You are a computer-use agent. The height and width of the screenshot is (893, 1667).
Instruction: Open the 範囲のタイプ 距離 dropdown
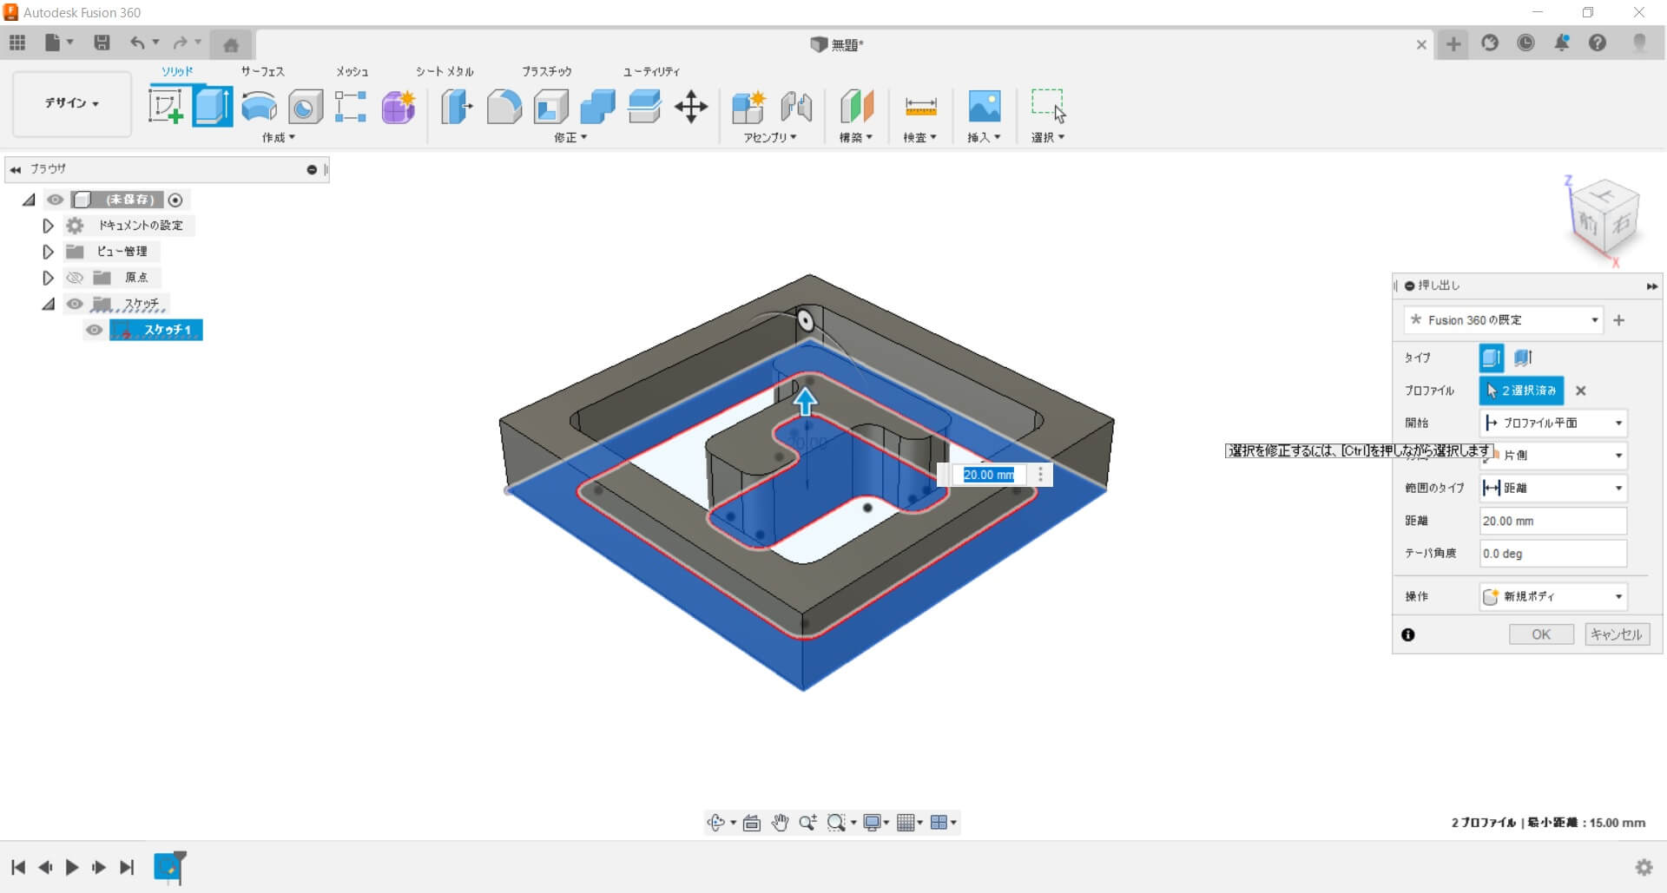pyautogui.click(x=1552, y=488)
